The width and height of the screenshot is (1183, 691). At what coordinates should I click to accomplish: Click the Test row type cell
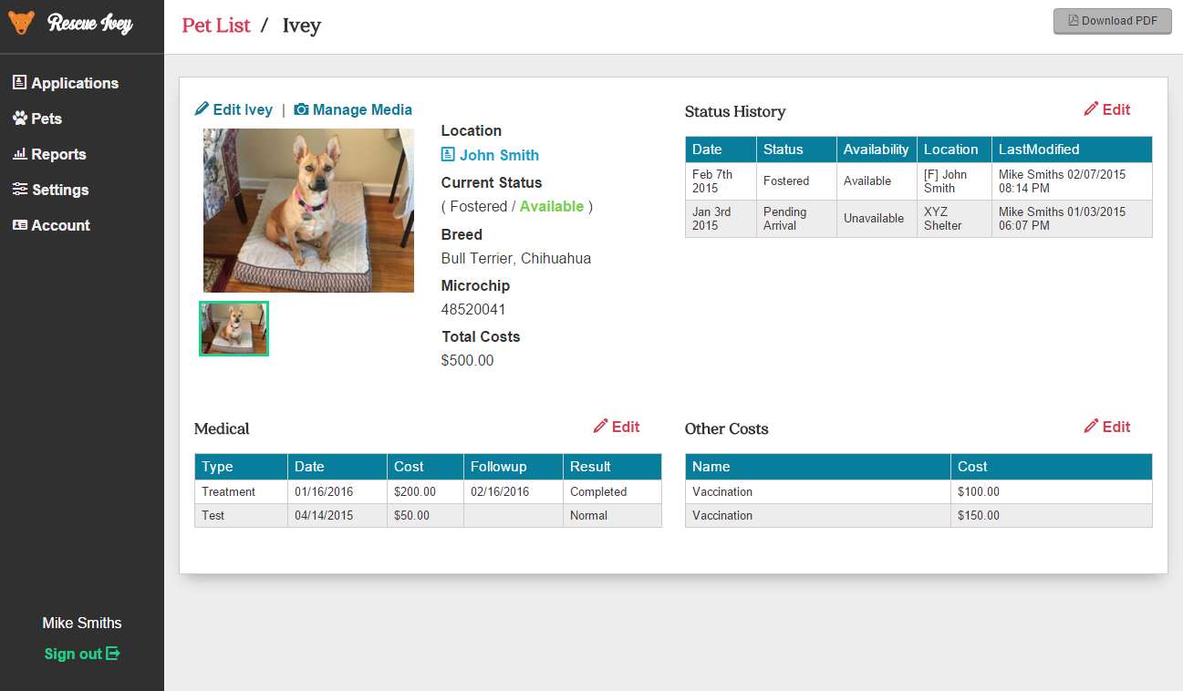[x=241, y=515]
